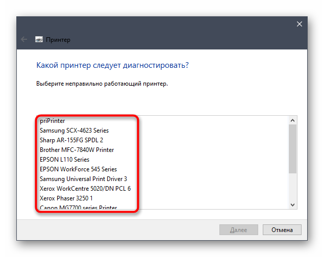Screen dimensions: 324x257
Task: Select EPSON L110 Series
Action: pos(64,160)
